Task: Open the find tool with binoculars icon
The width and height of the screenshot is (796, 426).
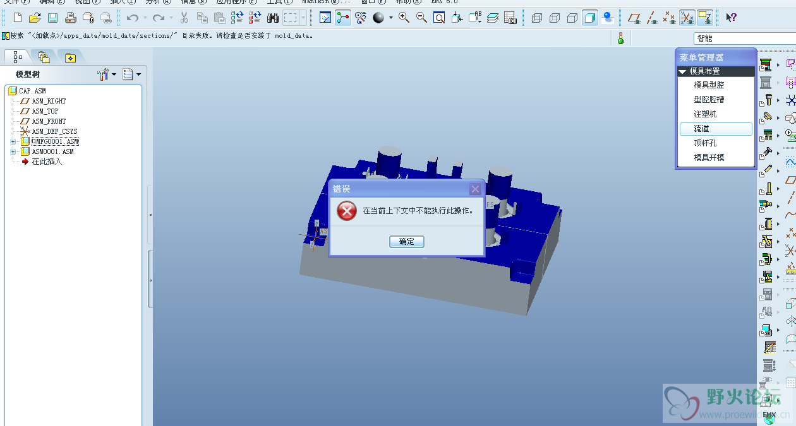Action: 273,18
